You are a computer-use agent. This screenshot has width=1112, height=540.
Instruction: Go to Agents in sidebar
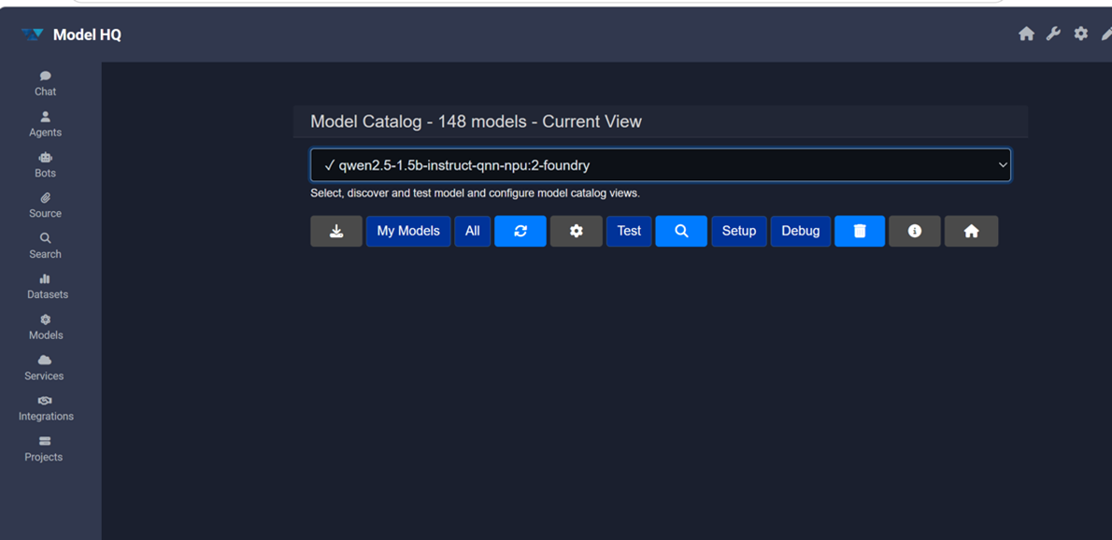tap(45, 124)
